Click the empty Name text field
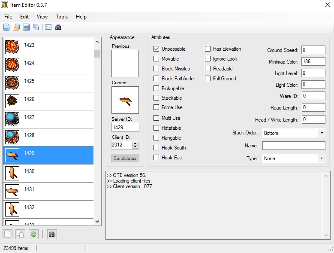334x253 pixels. 294,146
